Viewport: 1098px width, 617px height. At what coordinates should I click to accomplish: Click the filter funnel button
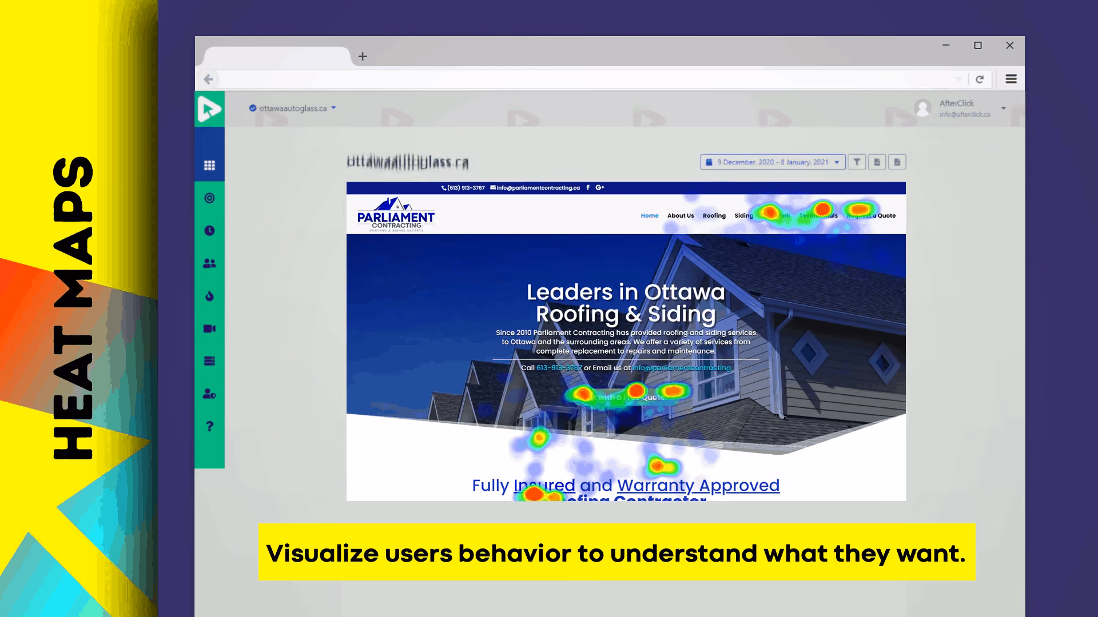(x=857, y=162)
